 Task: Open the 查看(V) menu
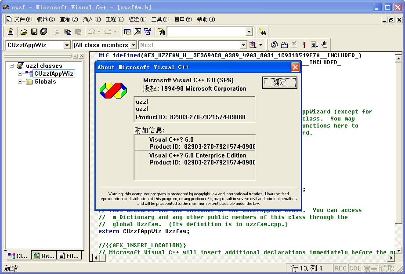[69, 19]
